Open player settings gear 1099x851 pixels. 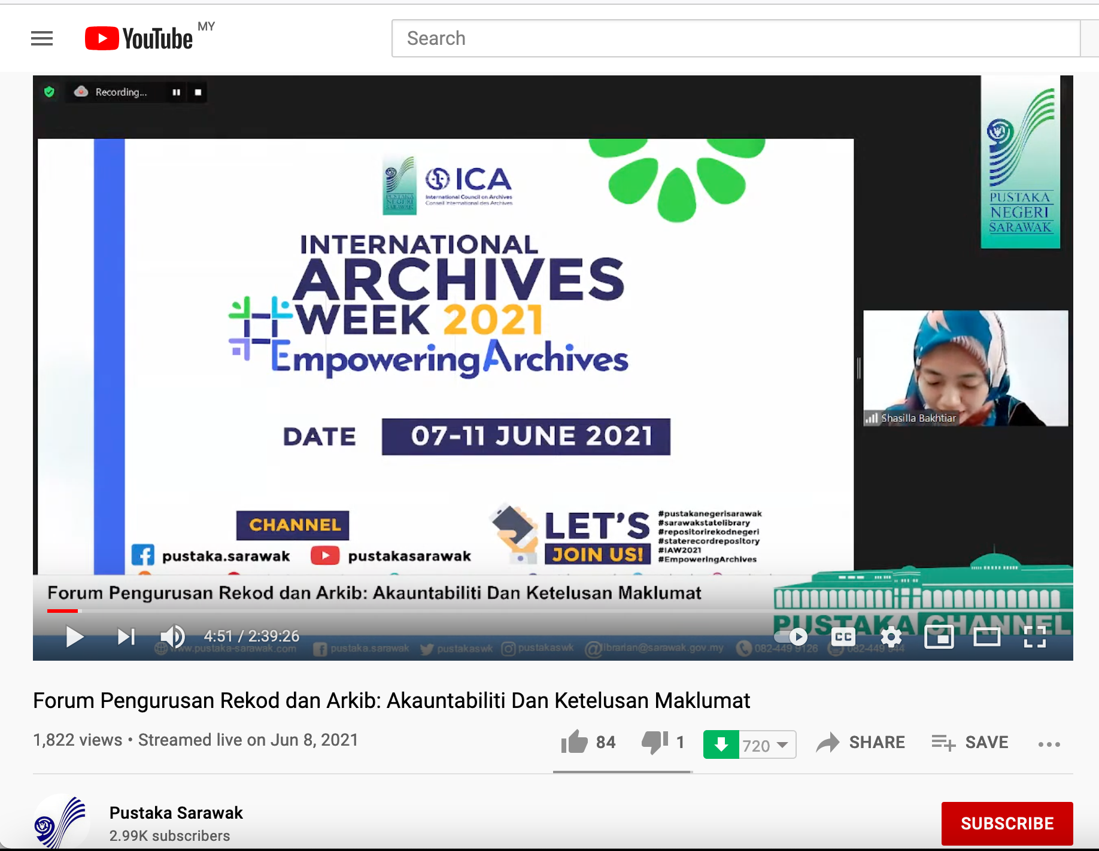click(x=891, y=637)
